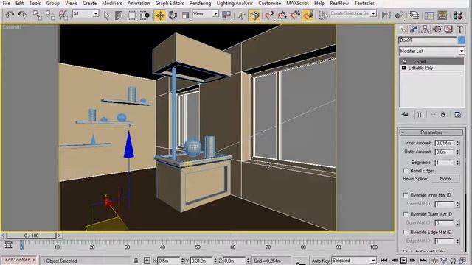
Task: Click the Align tool icon
Action: pyautogui.click(x=399, y=15)
